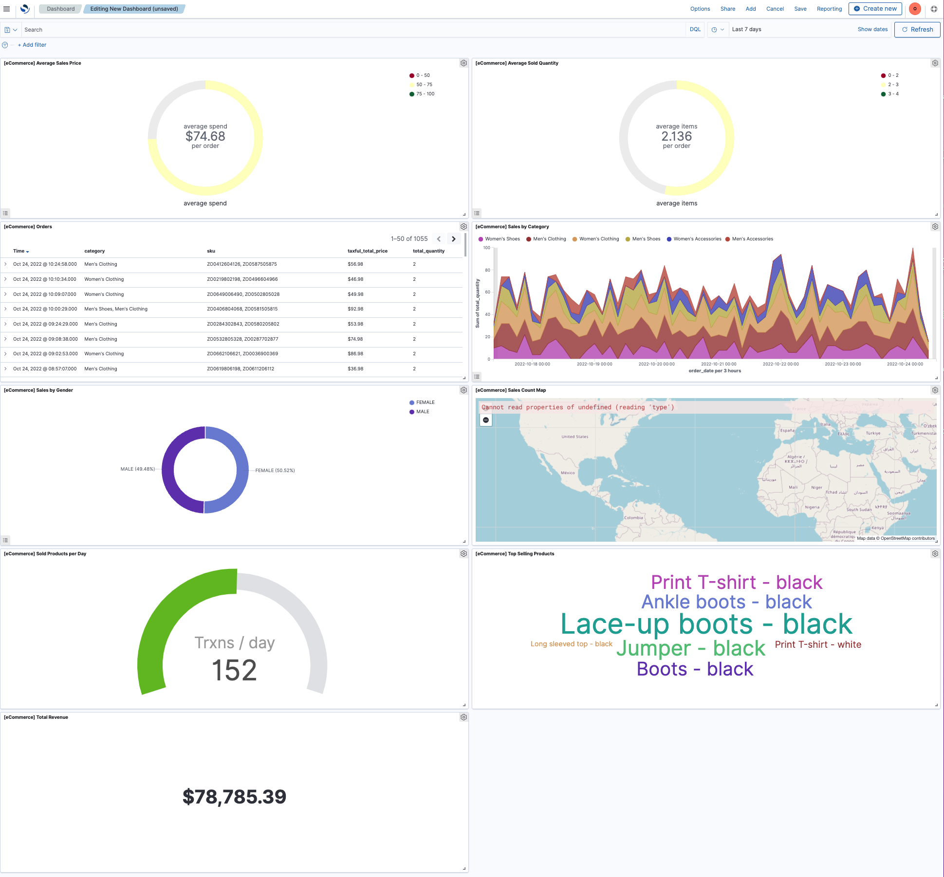Toggle Men's Shoes legend series
Screen dimensions: 944x877
(x=643, y=239)
